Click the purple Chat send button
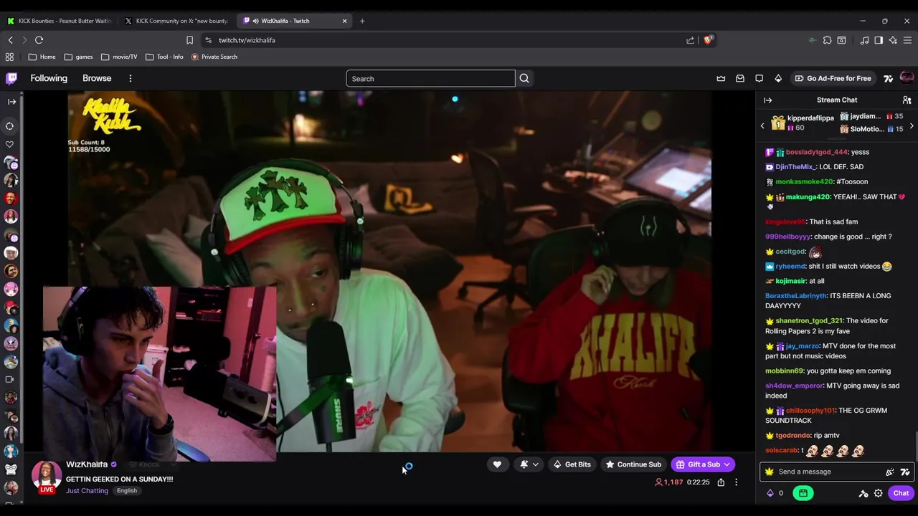 point(901,493)
